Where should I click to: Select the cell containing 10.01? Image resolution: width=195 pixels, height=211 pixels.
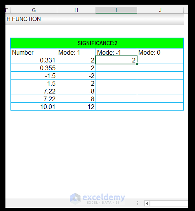point(34,107)
